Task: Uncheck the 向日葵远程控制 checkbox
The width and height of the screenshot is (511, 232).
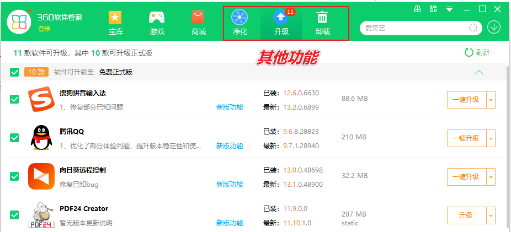Action: tap(14, 176)
